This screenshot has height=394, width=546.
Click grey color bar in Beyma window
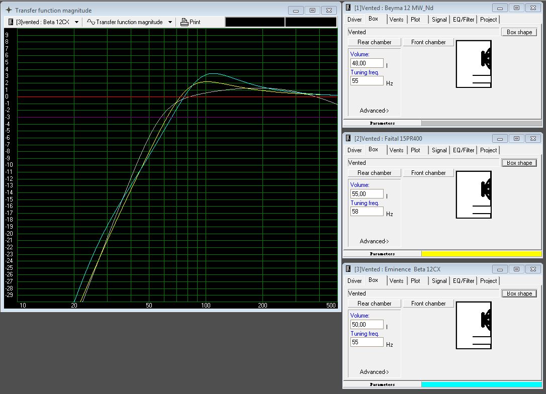(482, 123)
